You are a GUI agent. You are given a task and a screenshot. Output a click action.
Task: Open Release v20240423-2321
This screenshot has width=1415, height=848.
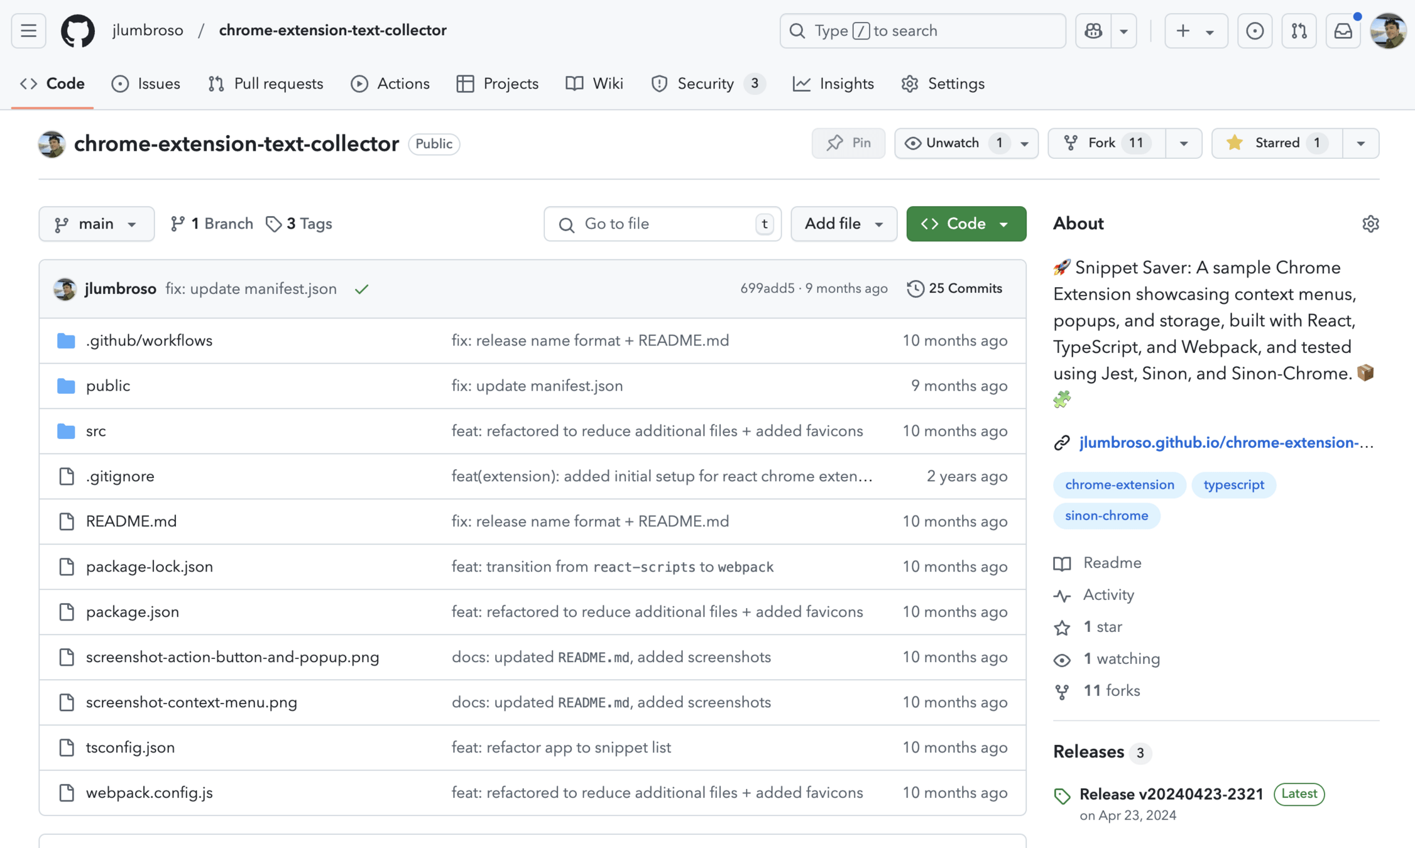click(1171, 794)
